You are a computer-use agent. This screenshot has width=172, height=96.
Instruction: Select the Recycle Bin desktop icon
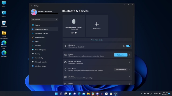pos(4,24)
